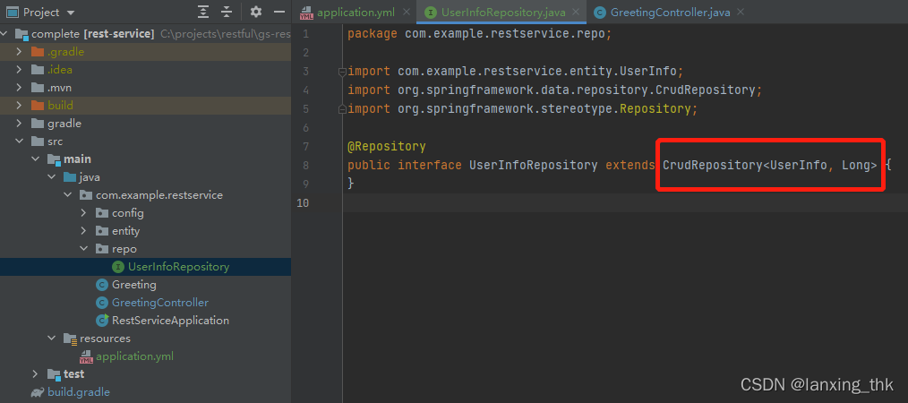The width and height of the screenshot is (908, 403).
Task: Open GreetingController from project tree
Action: [x=159, y=303]
